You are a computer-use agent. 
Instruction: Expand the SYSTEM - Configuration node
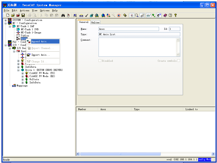pos(5,20)
